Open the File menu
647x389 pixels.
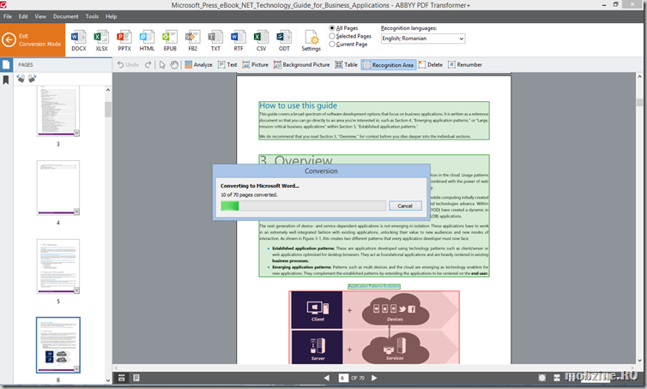[x=8, y=16]
